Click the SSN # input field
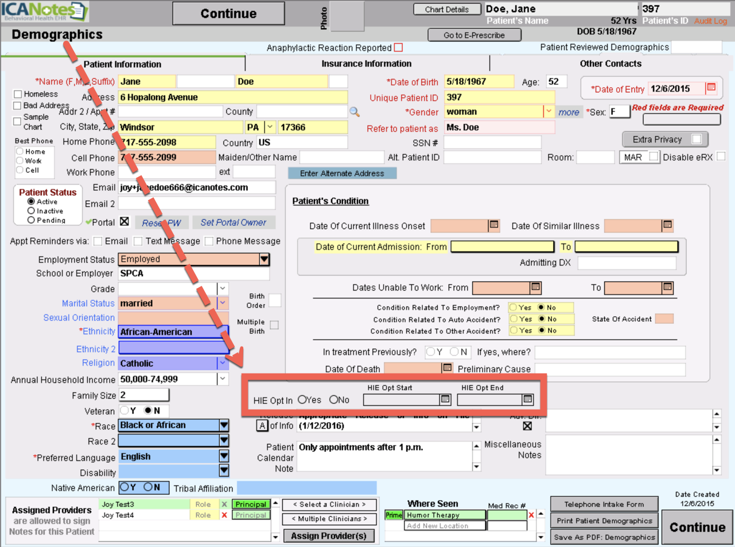The width and height of the screenshot is (735, 547). (492, 143)
